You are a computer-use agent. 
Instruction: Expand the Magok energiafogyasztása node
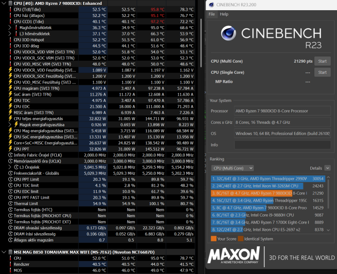click(x=10, y=124)
